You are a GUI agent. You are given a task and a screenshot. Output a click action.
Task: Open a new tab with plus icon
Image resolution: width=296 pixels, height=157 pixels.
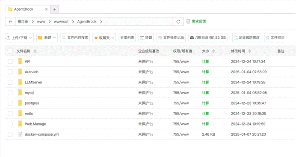pyautogui.click(x=55, y=9)
